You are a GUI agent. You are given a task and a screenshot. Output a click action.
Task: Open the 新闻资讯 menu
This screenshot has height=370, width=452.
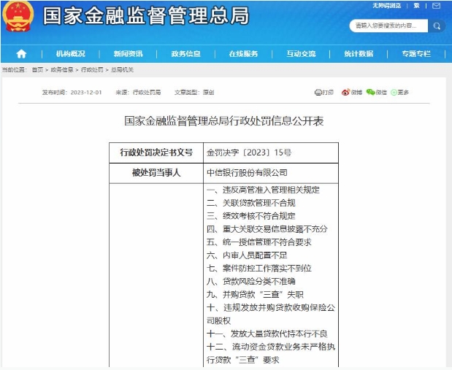128,54
